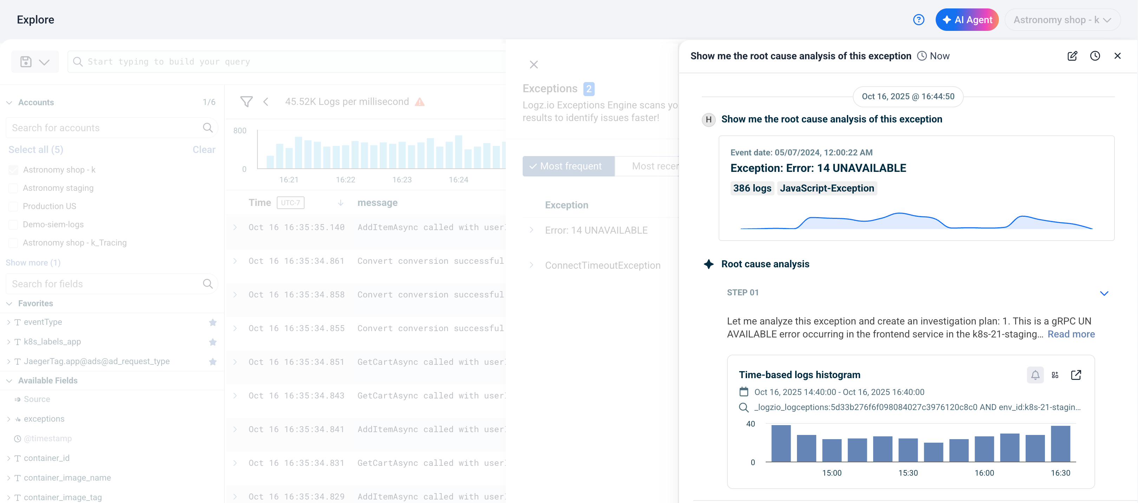This screenshot has width=1138, height=503.
Task: Uncheck Astronomy shop - k account
Action: pyautogui.click(x=14, y=170)
